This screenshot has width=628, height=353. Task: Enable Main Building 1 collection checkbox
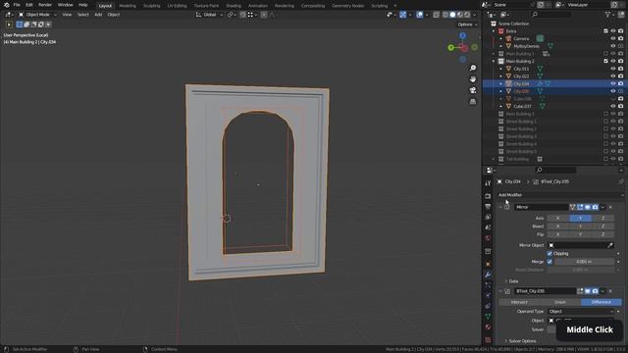605,54
